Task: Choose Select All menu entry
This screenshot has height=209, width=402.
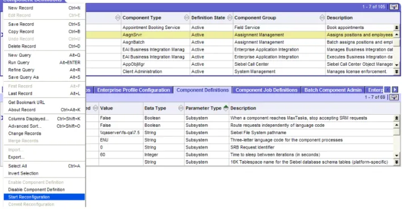Action: point(44,166)
